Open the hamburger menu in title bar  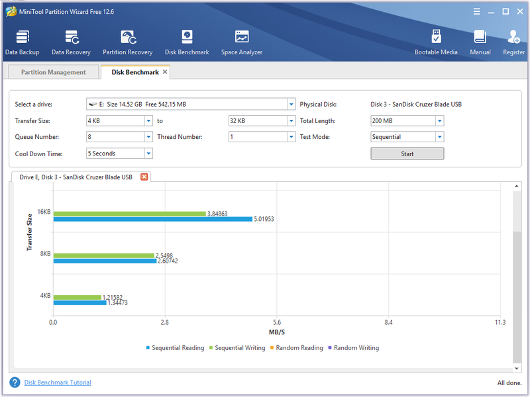[x=476, y=11]
